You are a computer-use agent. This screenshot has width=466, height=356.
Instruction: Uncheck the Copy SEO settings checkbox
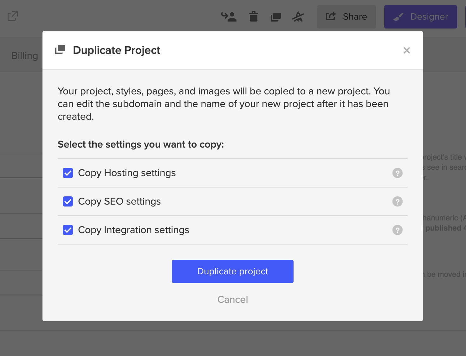click(68, 201)
